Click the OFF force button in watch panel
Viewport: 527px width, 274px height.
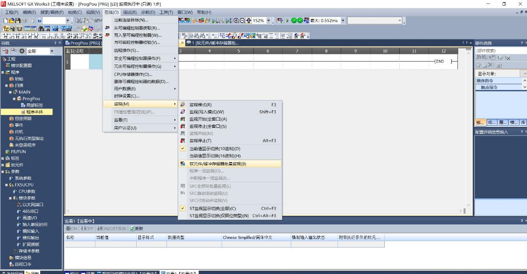click(x=87, y=229)
